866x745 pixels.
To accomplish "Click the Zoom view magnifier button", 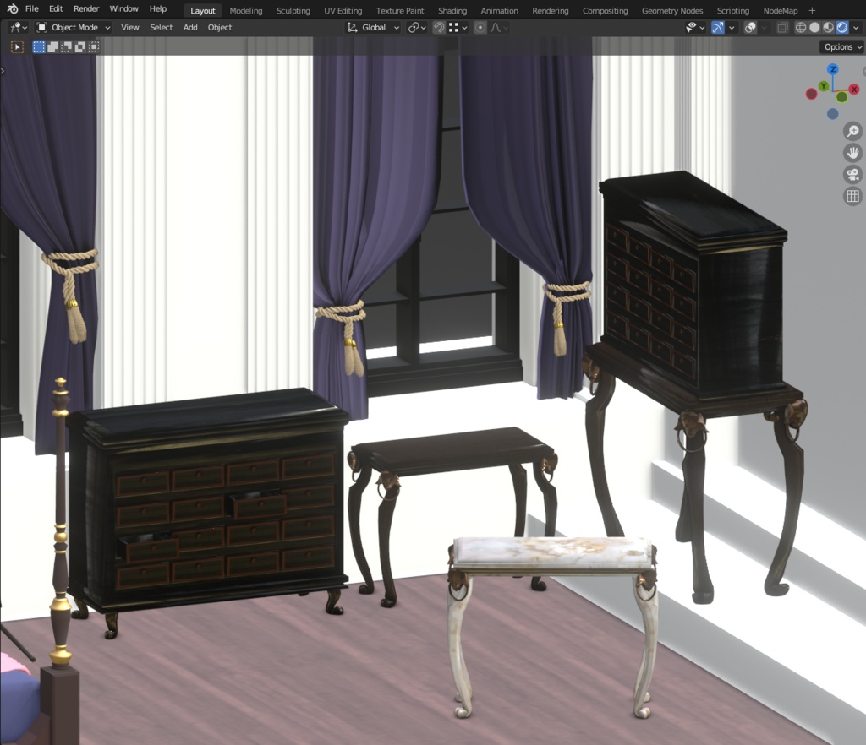I will (853, 131).
